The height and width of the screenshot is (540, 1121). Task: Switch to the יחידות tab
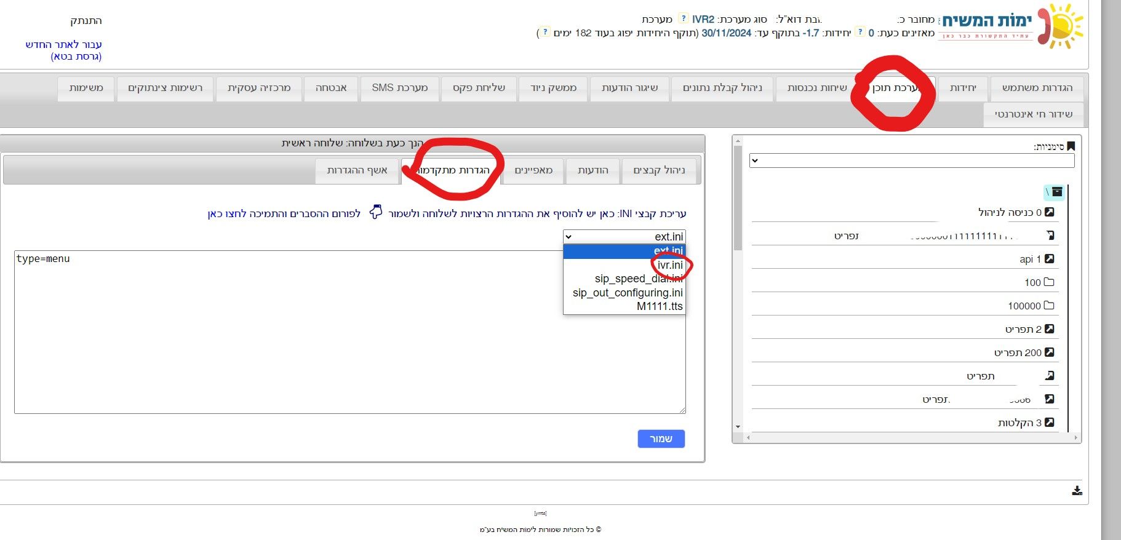click(963, 89)
